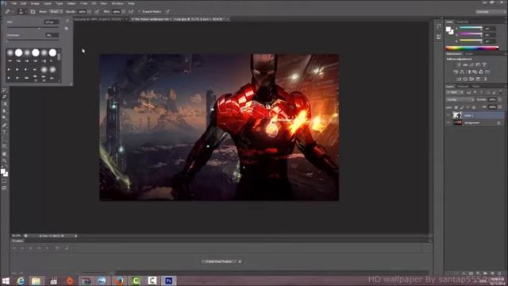Open the Brush Preset picker
508x286 pixels.
23,11
